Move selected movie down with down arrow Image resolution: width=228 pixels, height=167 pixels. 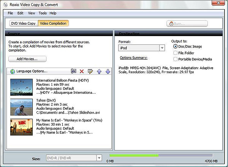(108, 71)
